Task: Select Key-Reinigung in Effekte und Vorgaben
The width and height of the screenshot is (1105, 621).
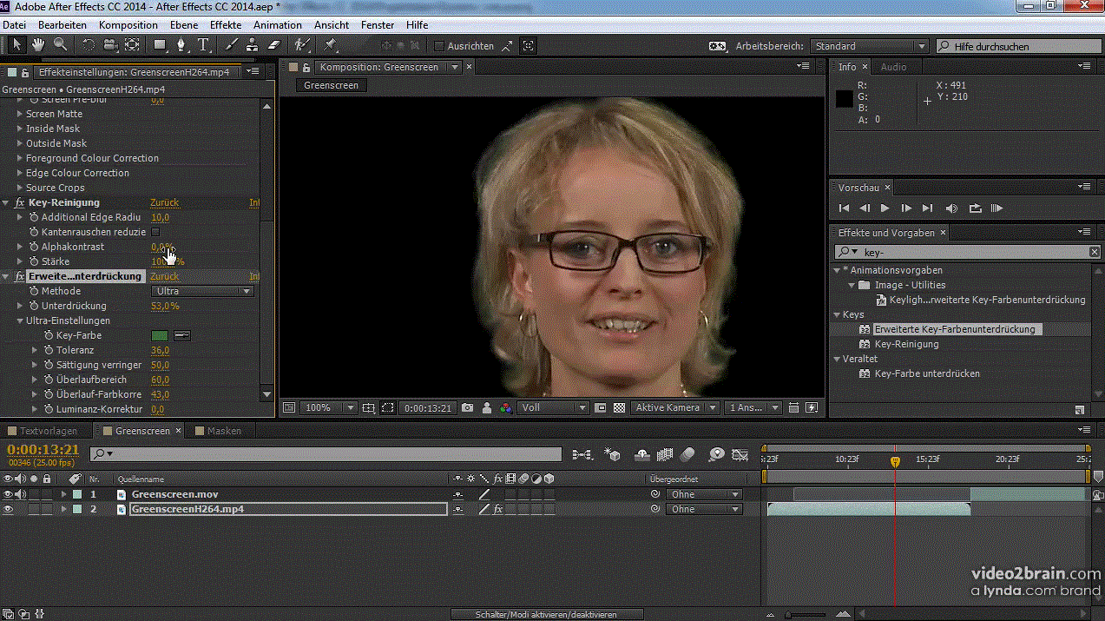Action: [x=906, y=344]
